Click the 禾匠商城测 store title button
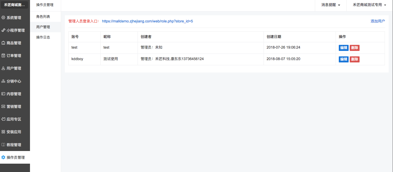393x172 pixels. click(x=14, y=5)
